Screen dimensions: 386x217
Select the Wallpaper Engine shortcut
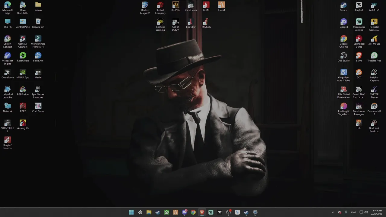pyautogui.click(x=8, y=58)
